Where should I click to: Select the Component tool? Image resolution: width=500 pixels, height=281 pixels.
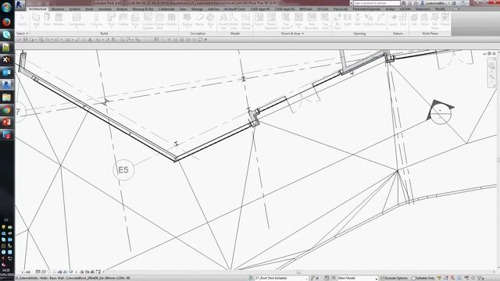[77, 19]
